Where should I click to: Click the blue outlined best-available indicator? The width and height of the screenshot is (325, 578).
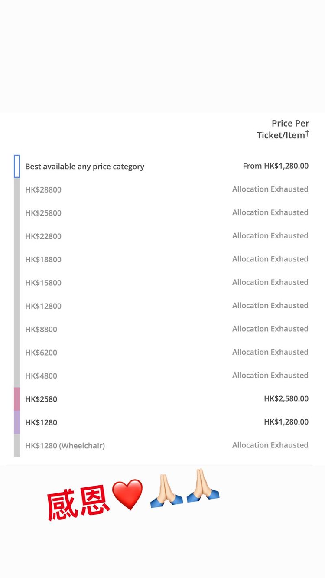click(17, 167)
